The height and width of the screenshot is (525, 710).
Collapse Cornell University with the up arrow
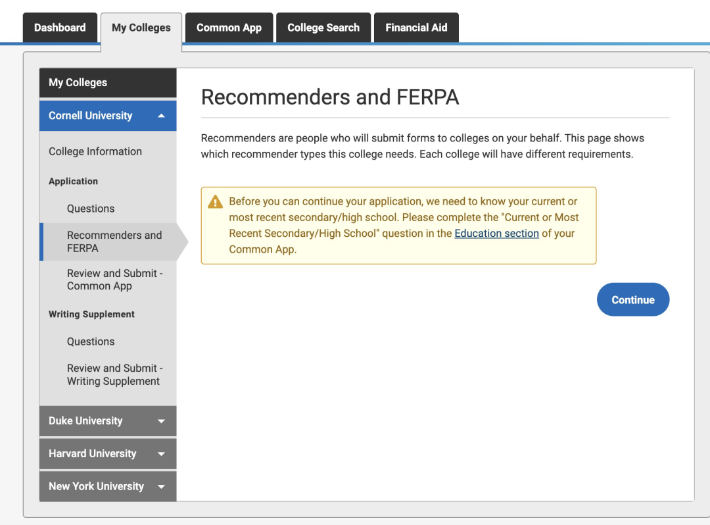[x=161, y=116]
